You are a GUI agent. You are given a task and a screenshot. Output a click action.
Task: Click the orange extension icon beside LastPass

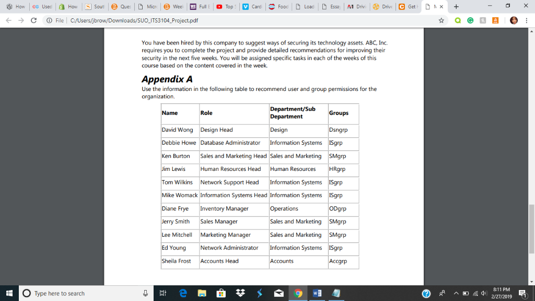click(x=495, y=20)
